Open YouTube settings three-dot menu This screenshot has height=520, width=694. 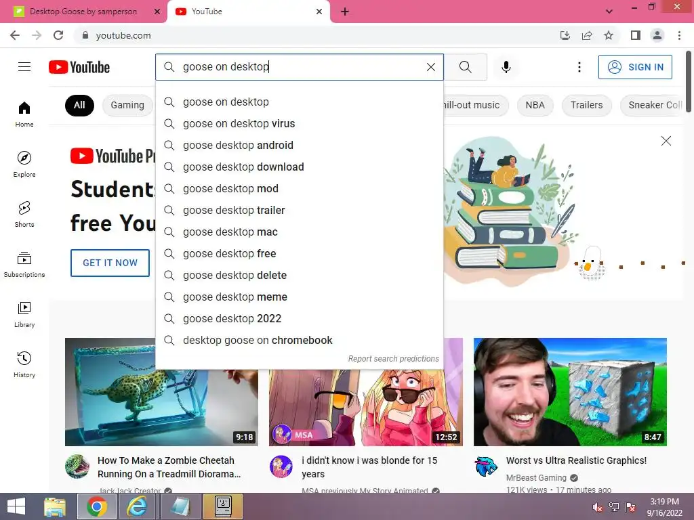click(579, 67)
